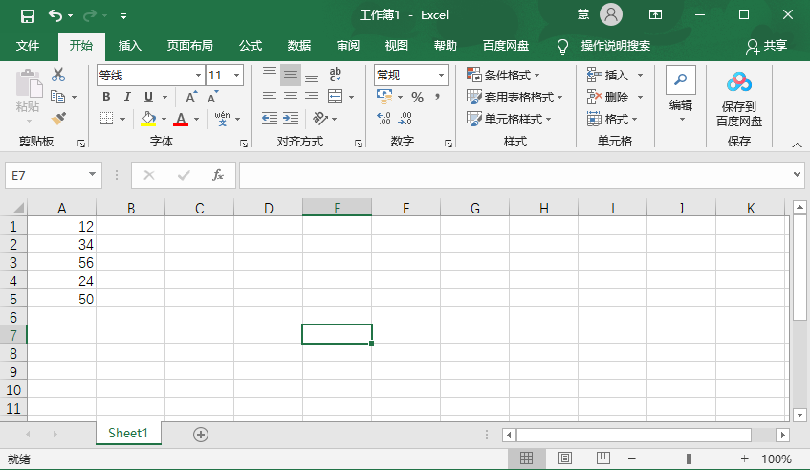Toggle bold formatting
Screen dimensions: 810x470
click(106, 97)
